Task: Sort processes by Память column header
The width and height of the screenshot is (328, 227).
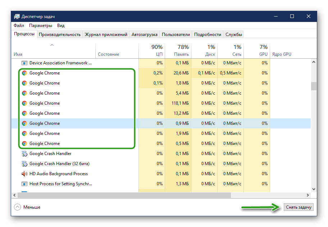Action: tap(178, 51)
